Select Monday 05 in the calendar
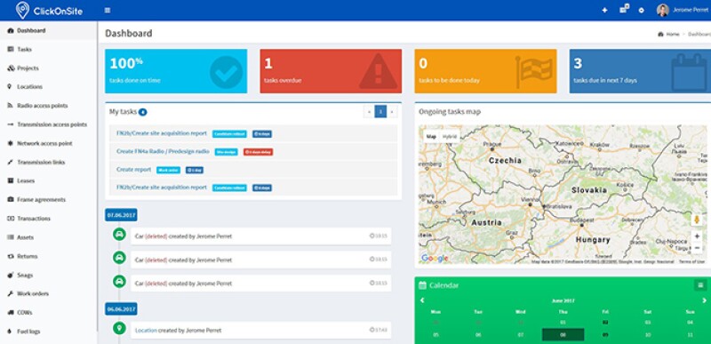 435,335
